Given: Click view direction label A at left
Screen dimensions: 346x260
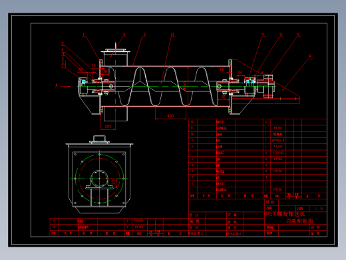Looking at the screenshot, I should pos(57,85).
